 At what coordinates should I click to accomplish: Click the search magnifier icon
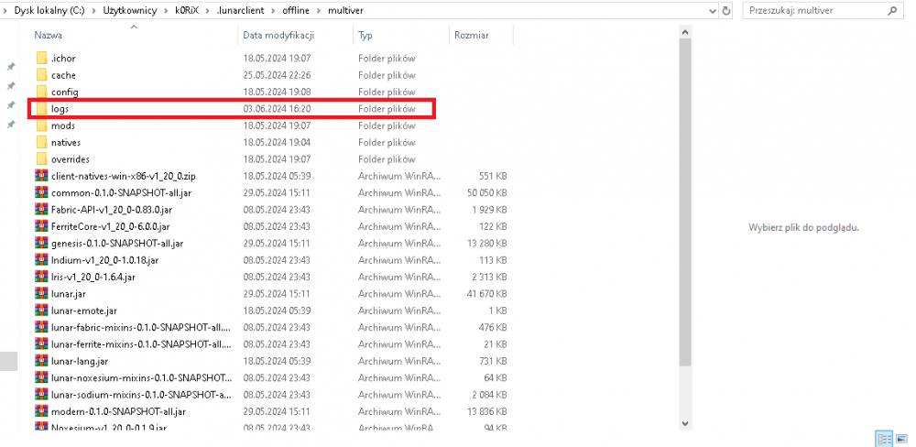(x=890, y=11)
